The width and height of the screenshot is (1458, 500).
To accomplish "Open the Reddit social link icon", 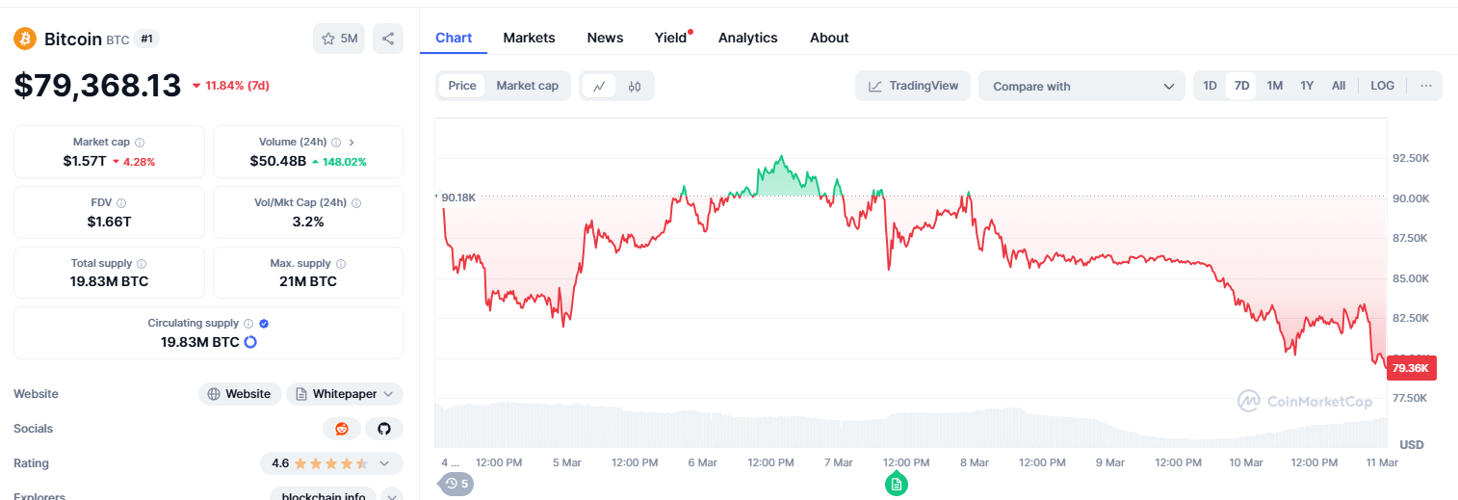I will point(342,429).
